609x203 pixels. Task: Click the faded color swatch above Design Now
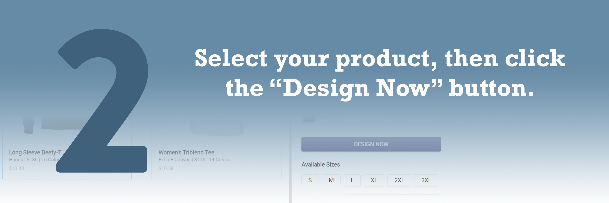(x=309, y=117)
